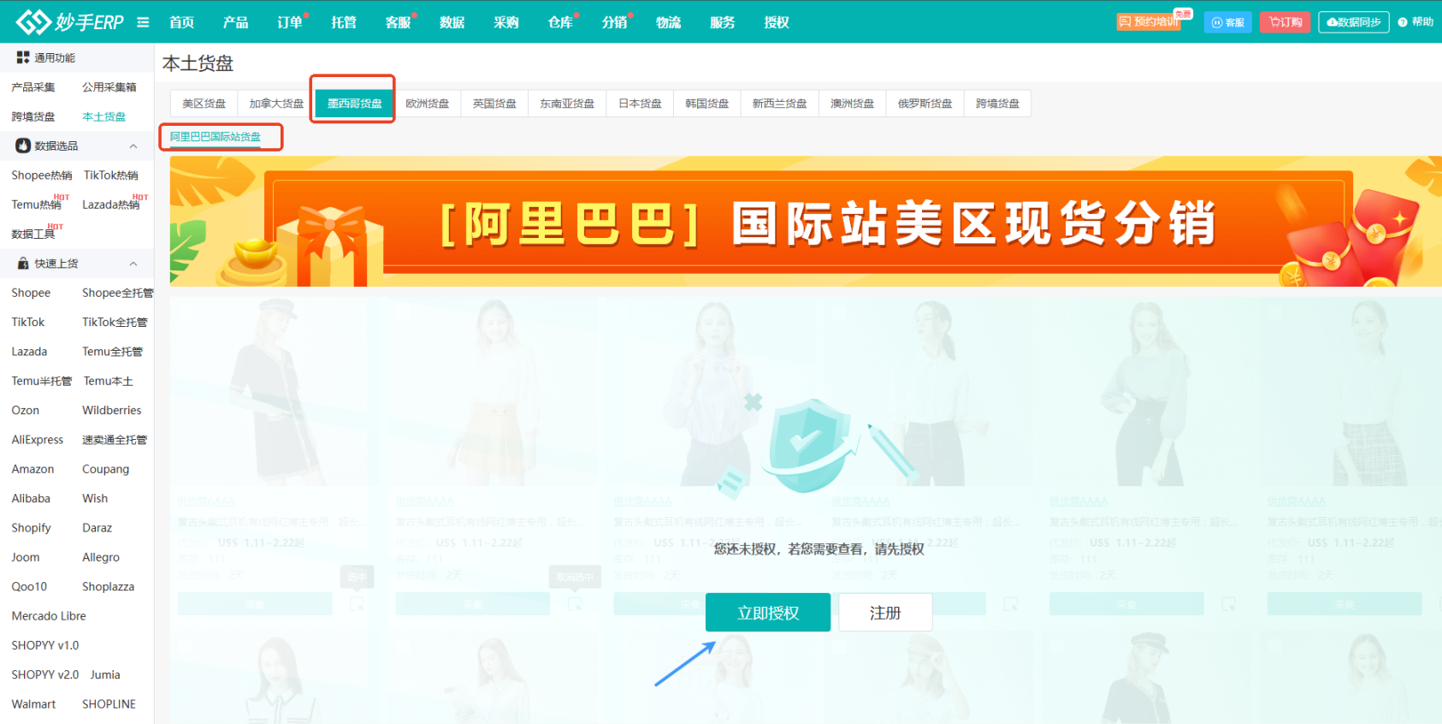Open AliExpress in sidebar
Viewport: 1442px width, 724px height.
(38, 440)
